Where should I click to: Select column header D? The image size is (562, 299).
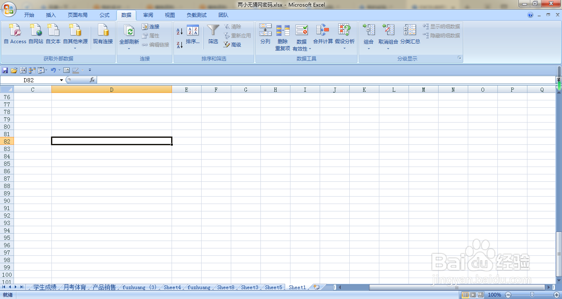click(111, 90)
